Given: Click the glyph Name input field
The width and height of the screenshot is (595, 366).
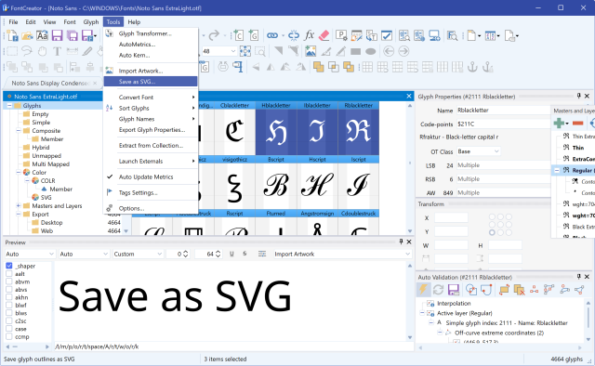Looking at the screenshot, I should pos(503,111).
